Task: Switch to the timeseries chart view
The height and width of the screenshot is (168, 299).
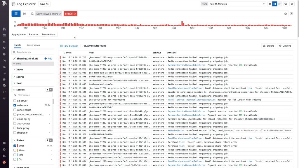Action: click(x=25, y=13)
